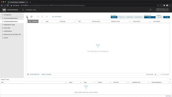Open the help question mark menu

click(151, 10)
